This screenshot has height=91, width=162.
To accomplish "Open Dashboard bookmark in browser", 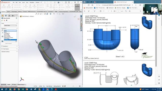I will tap(110, 8).
